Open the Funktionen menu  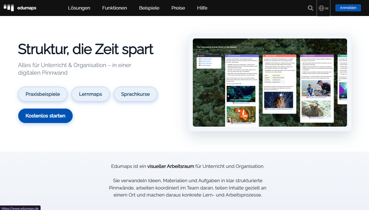(115, 8)
